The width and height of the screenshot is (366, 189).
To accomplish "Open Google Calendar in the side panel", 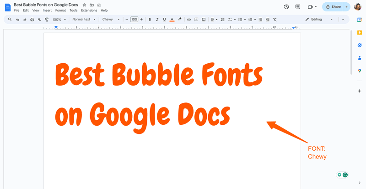I will [360, 20].
